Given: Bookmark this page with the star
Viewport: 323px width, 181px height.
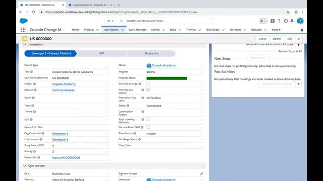Looking at the screenshot, I should point(288,12).
